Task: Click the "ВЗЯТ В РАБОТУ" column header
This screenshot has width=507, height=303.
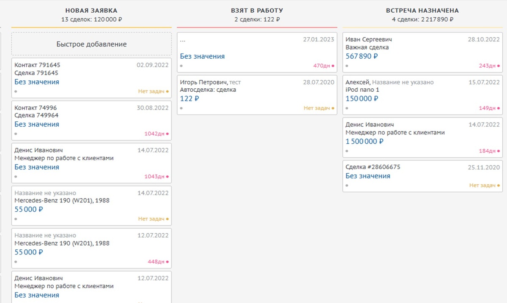Action: (257, 11)
